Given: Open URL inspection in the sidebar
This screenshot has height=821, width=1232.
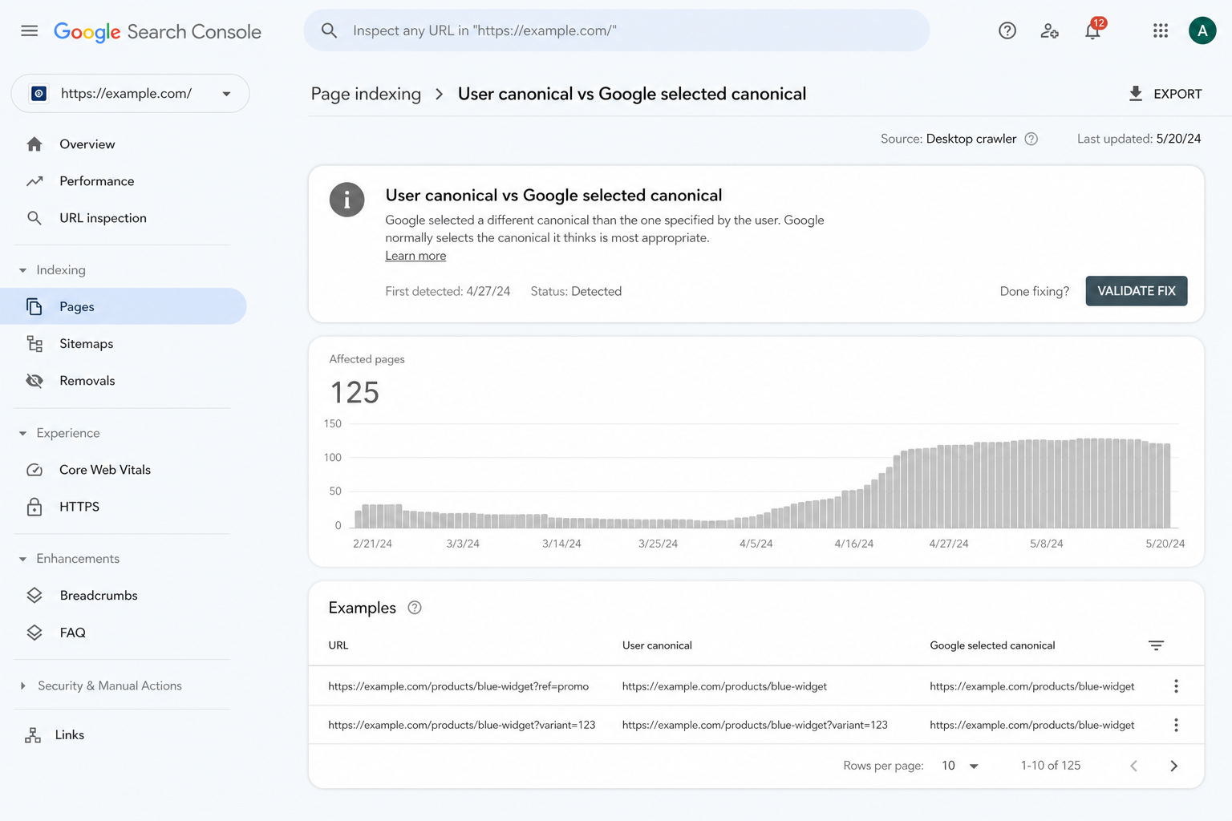Looking at the screenshot, I should (103, 218).
